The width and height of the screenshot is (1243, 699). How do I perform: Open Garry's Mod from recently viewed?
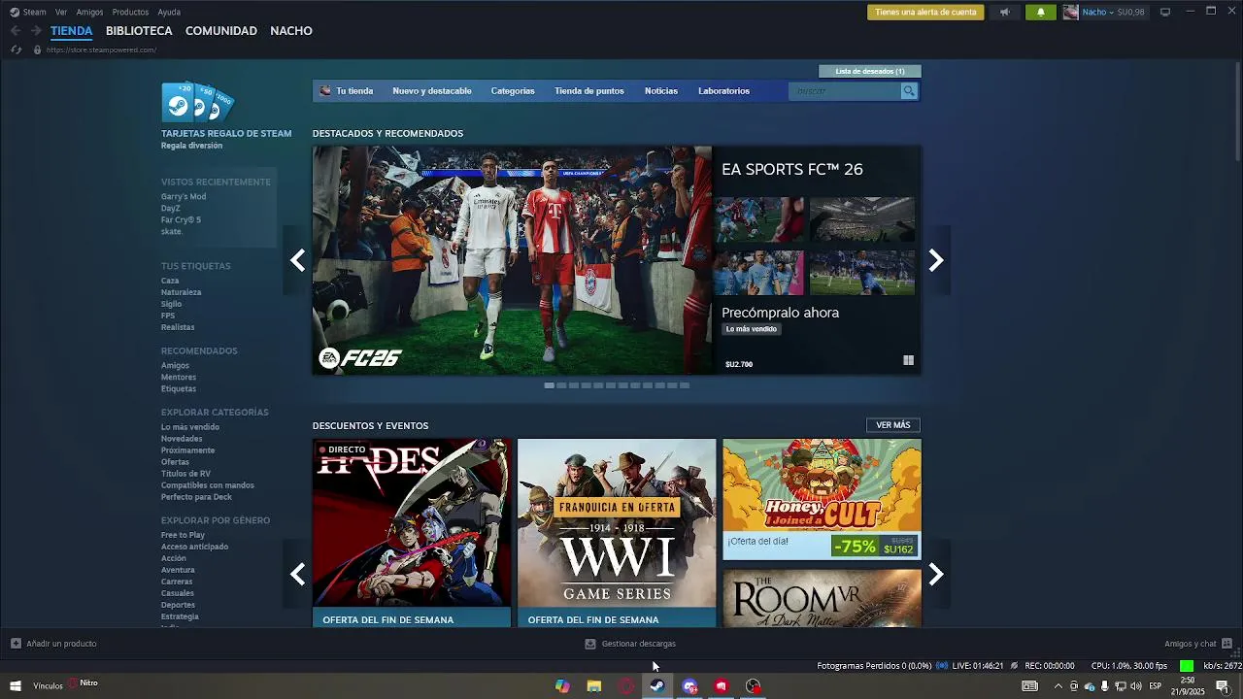tap(184, 197)
